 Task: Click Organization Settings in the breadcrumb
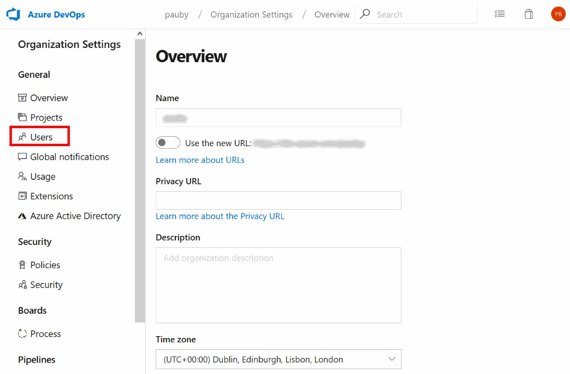251,15
